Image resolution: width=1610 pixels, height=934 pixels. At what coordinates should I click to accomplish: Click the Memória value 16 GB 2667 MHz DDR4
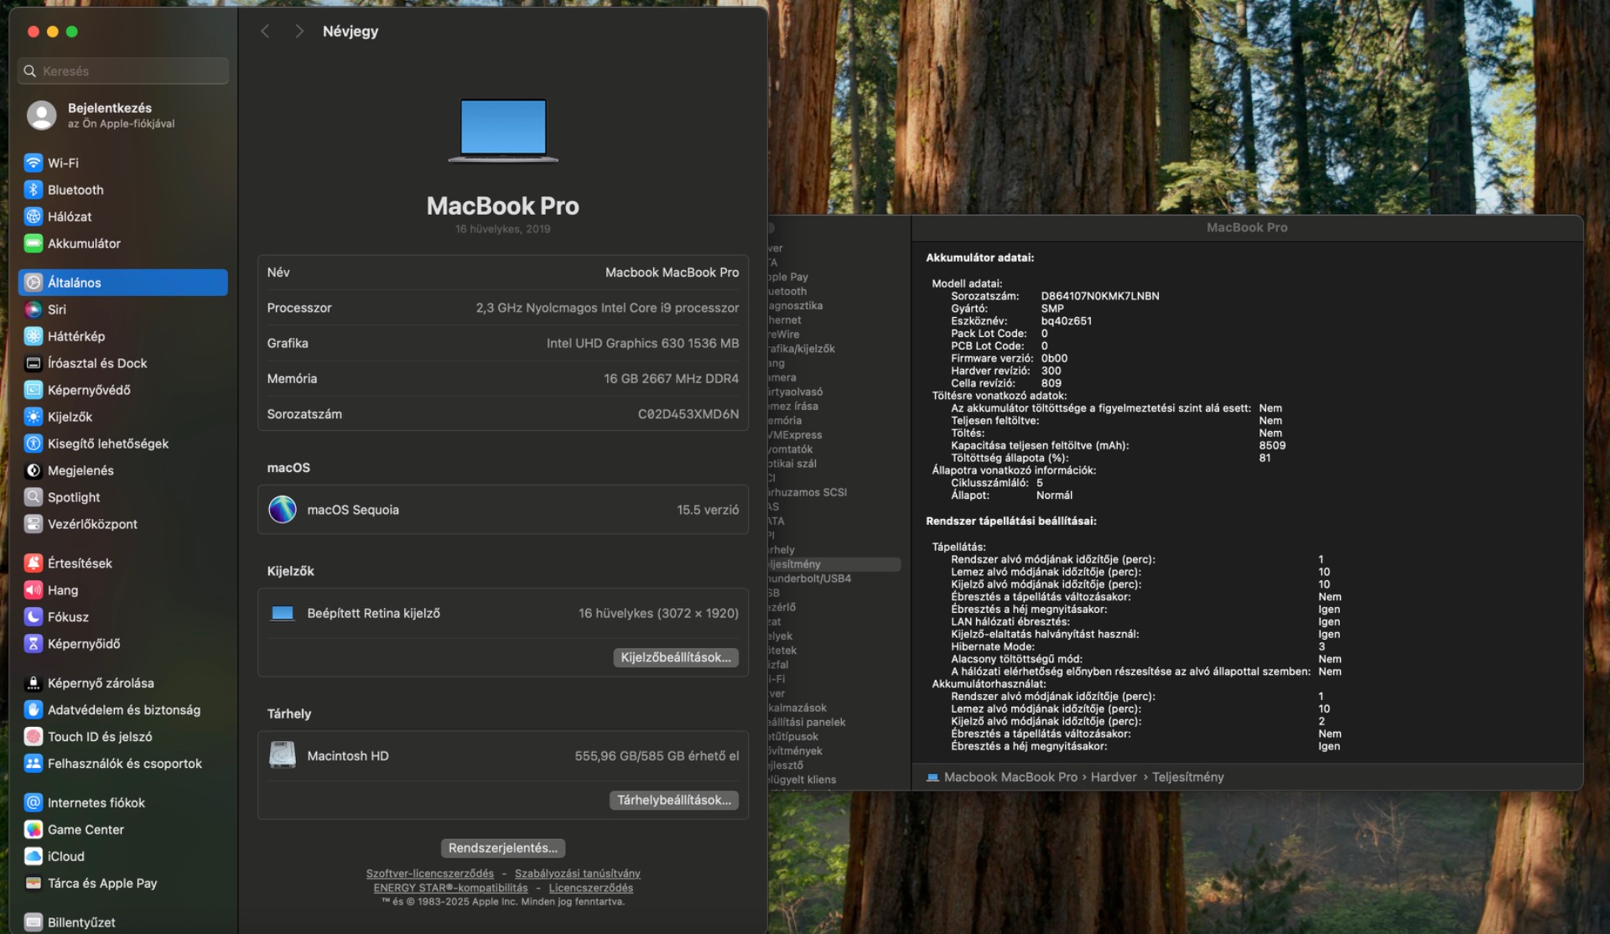coord(671,379)
